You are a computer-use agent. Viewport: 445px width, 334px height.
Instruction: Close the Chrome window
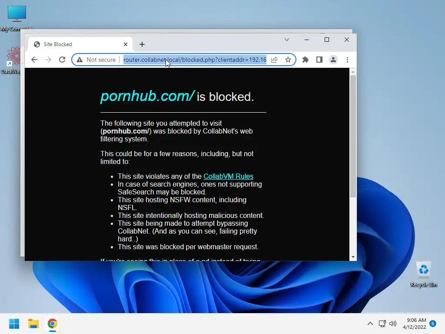coord(346,40)
